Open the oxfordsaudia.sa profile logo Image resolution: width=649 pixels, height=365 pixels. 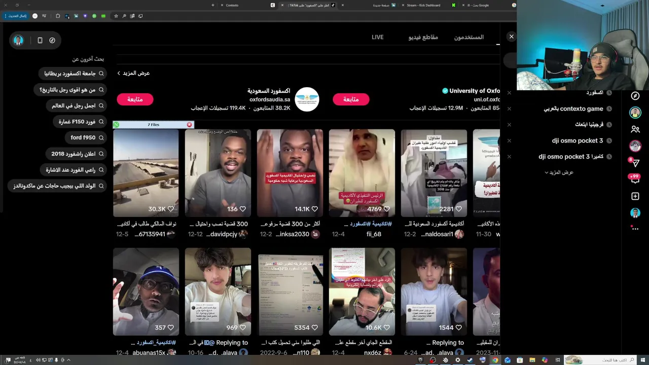click(307, 99)
